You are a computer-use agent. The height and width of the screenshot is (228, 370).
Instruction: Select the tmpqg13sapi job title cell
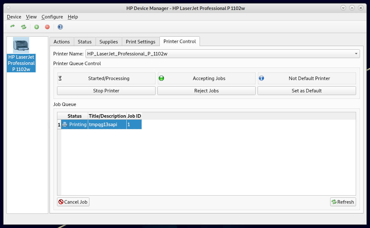point(107,125)
